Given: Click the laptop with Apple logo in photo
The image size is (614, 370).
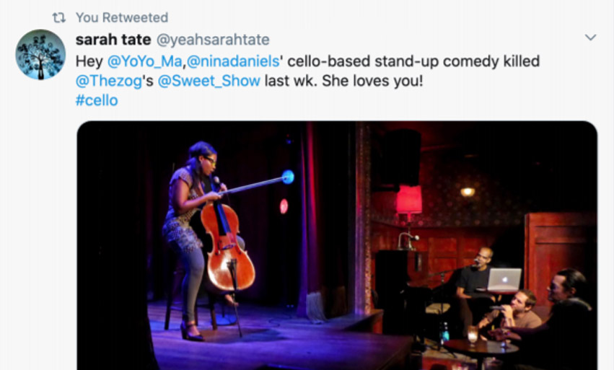Looking at the screenshot, I should (504, 280).
